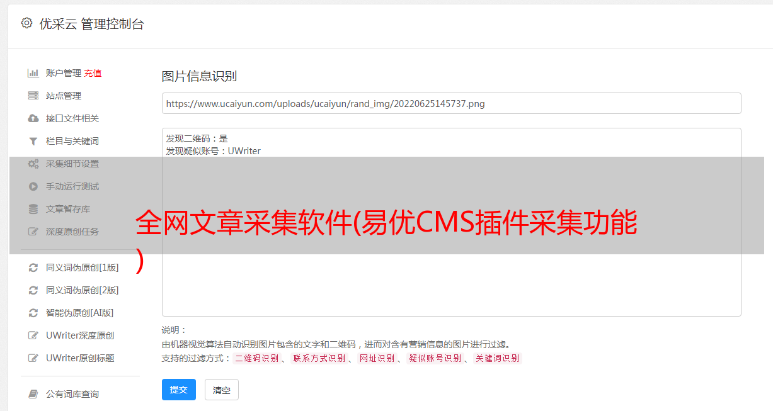The image size is (773, 411).
Task: Clear the form with 清空 button
Action: click(222, 390)
